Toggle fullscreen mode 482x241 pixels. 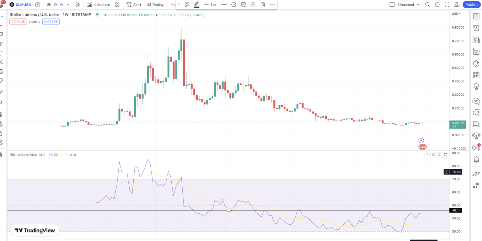point(447,5)
